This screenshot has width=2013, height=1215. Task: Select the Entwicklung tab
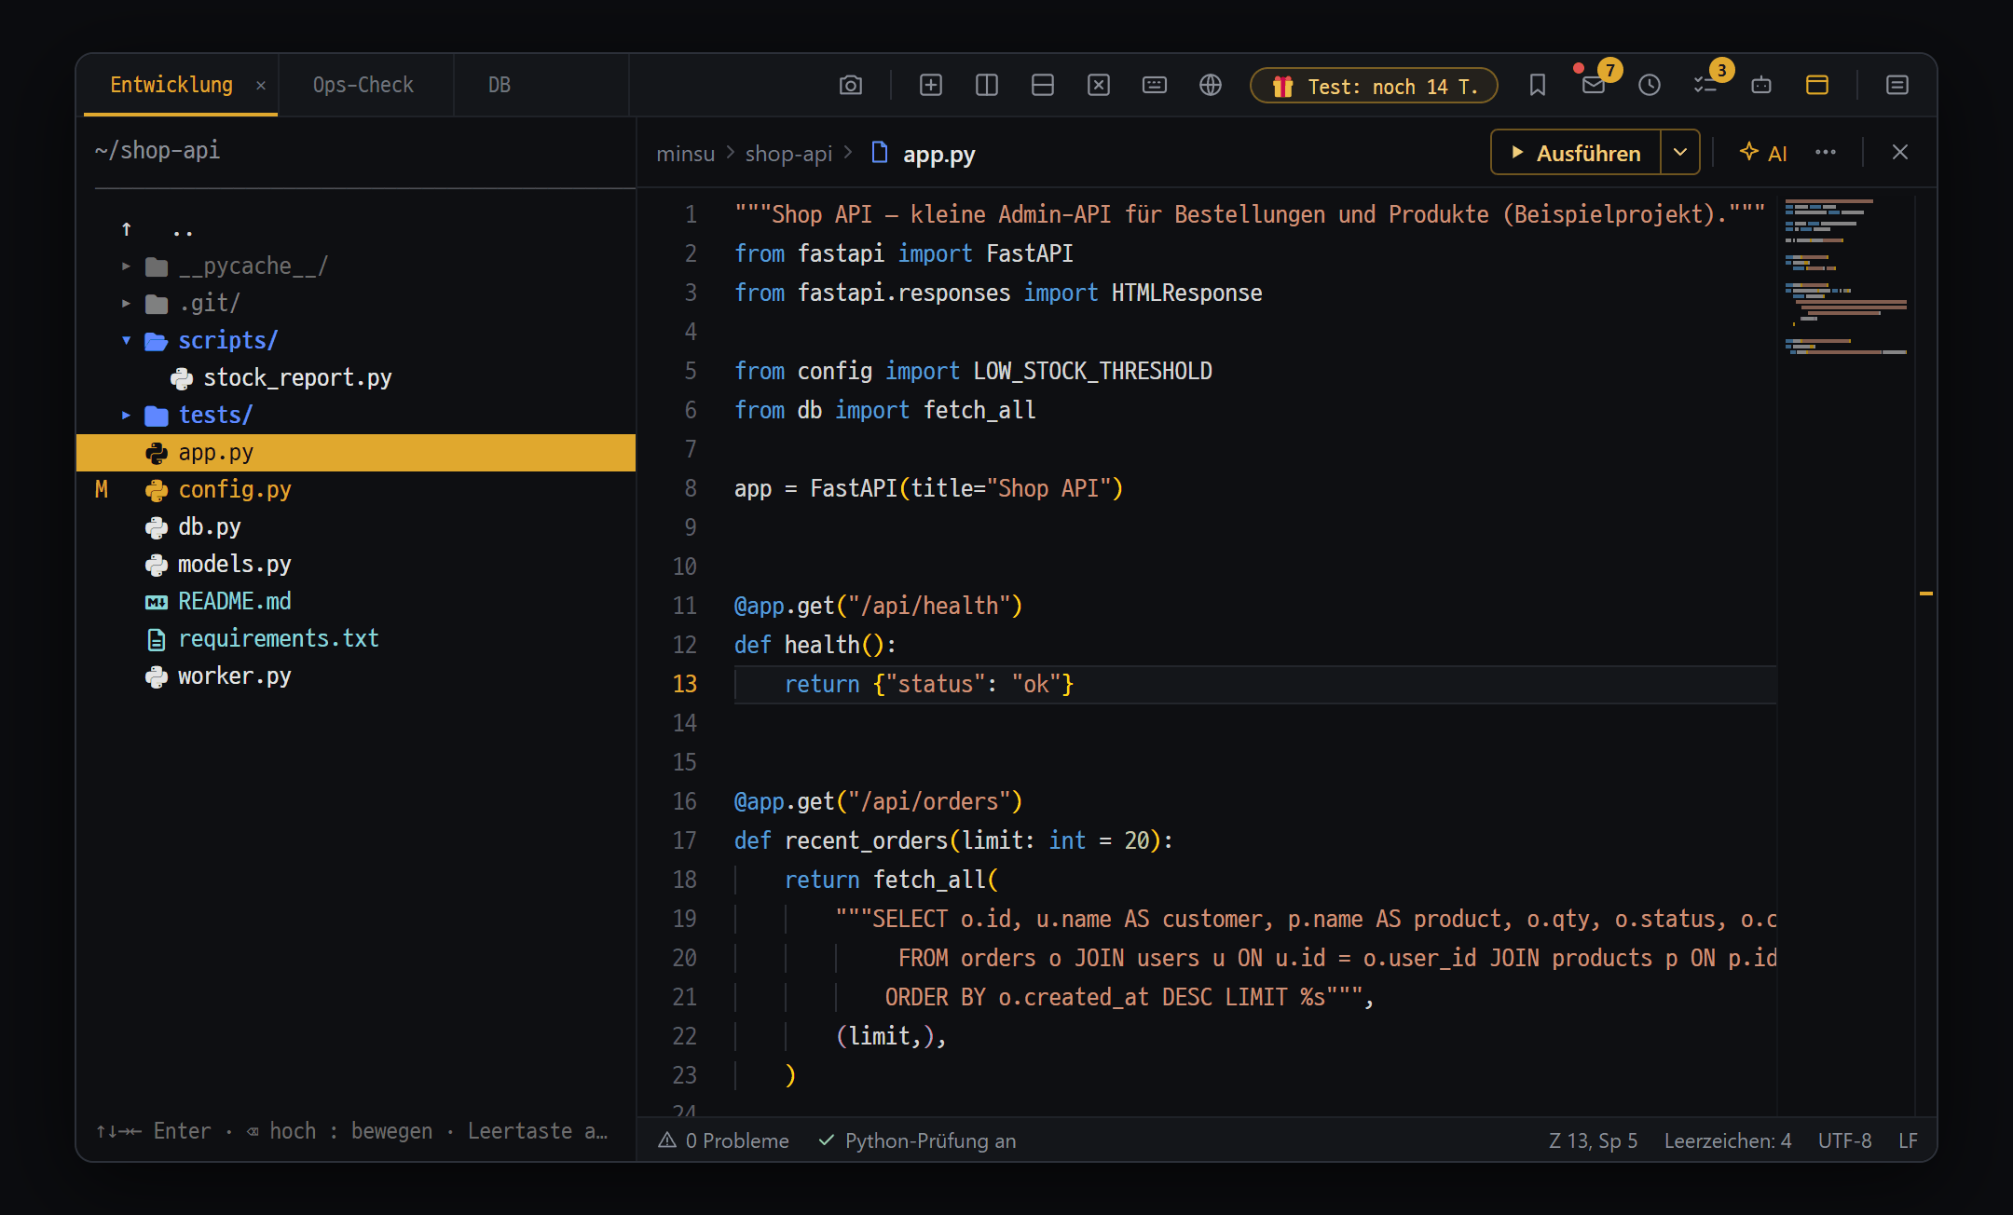[171, 85]
